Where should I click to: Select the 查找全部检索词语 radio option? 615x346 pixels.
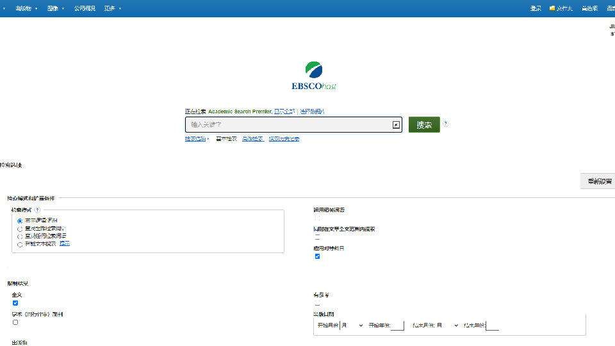point(20,229)
